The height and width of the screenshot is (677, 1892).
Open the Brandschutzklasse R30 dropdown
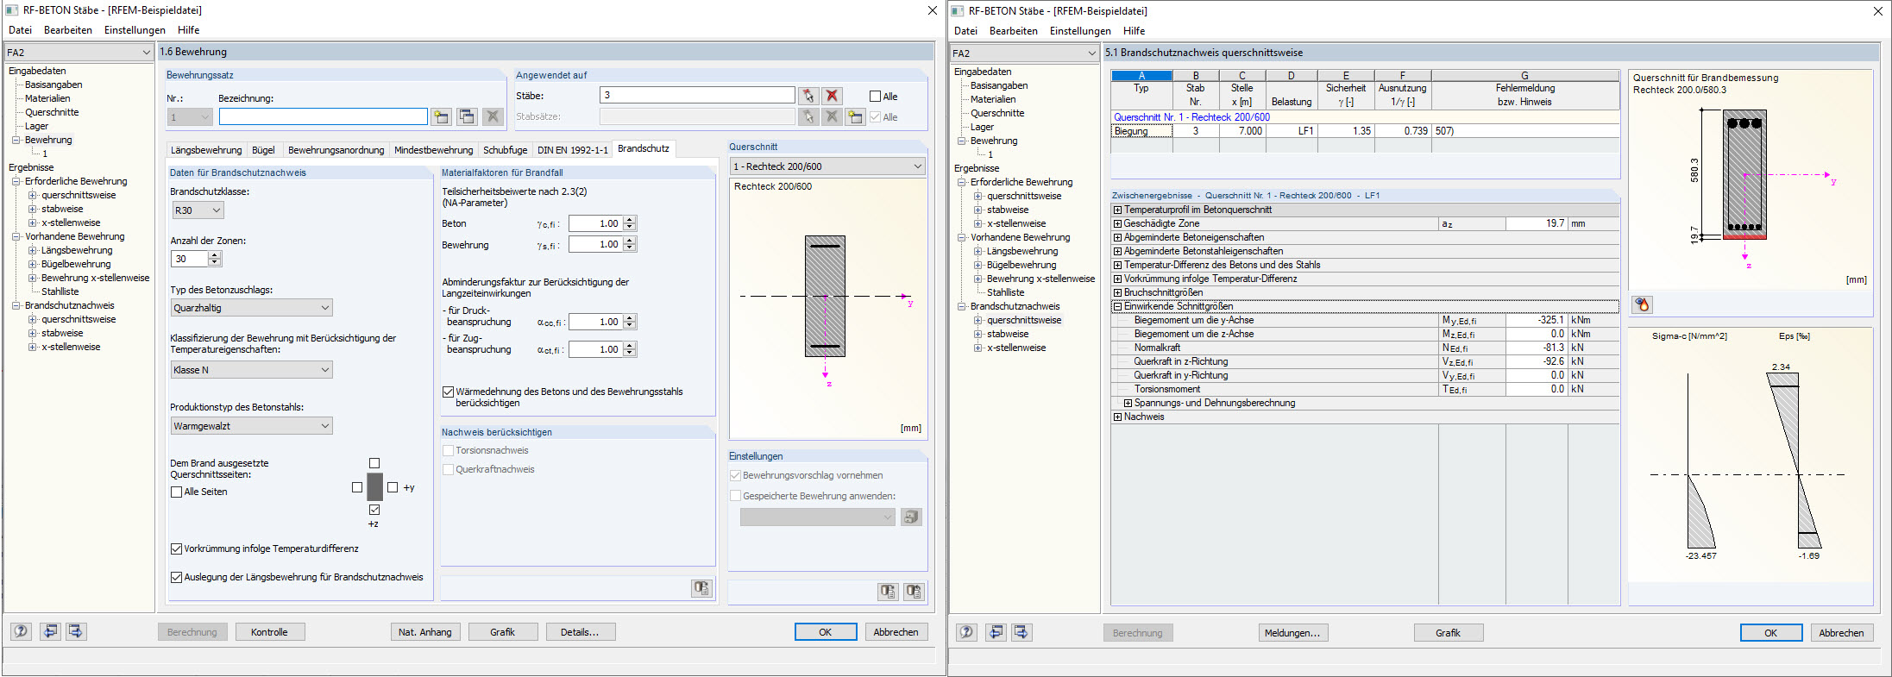(198, 210)
